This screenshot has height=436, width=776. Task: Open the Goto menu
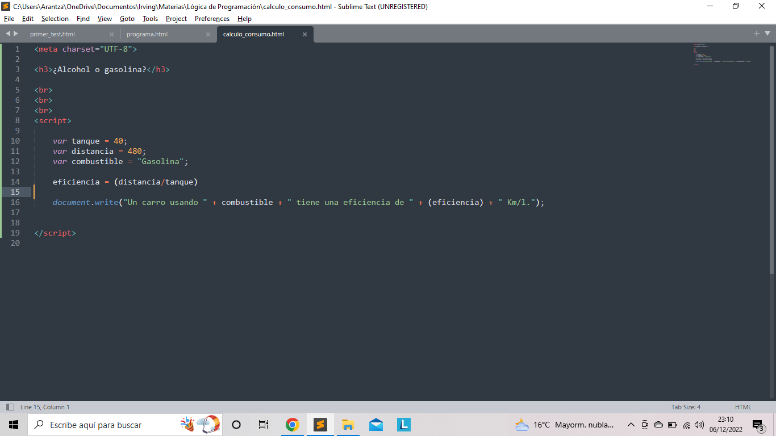coord(127,19)
